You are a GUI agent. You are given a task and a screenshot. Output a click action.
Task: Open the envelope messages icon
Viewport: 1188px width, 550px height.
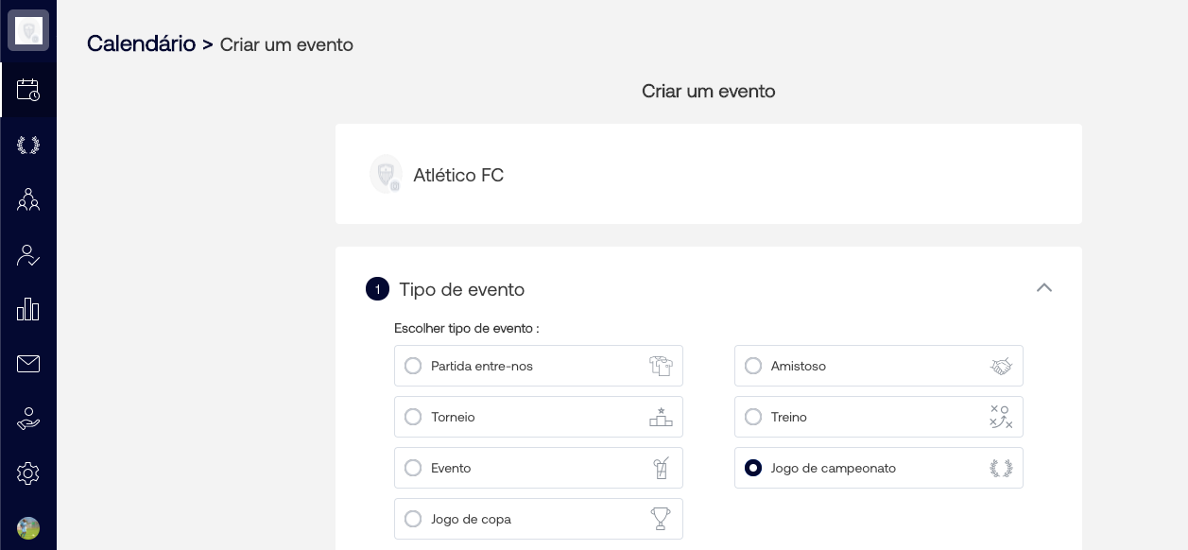28,364
